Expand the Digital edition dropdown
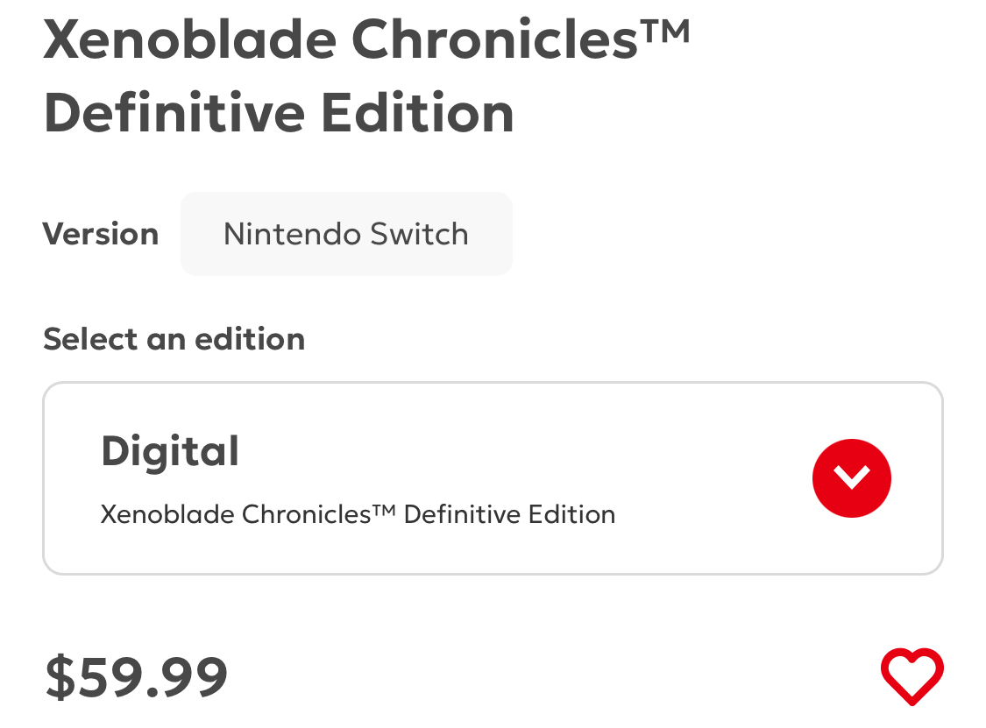The image size is (986, 728). tap(851, 477)
